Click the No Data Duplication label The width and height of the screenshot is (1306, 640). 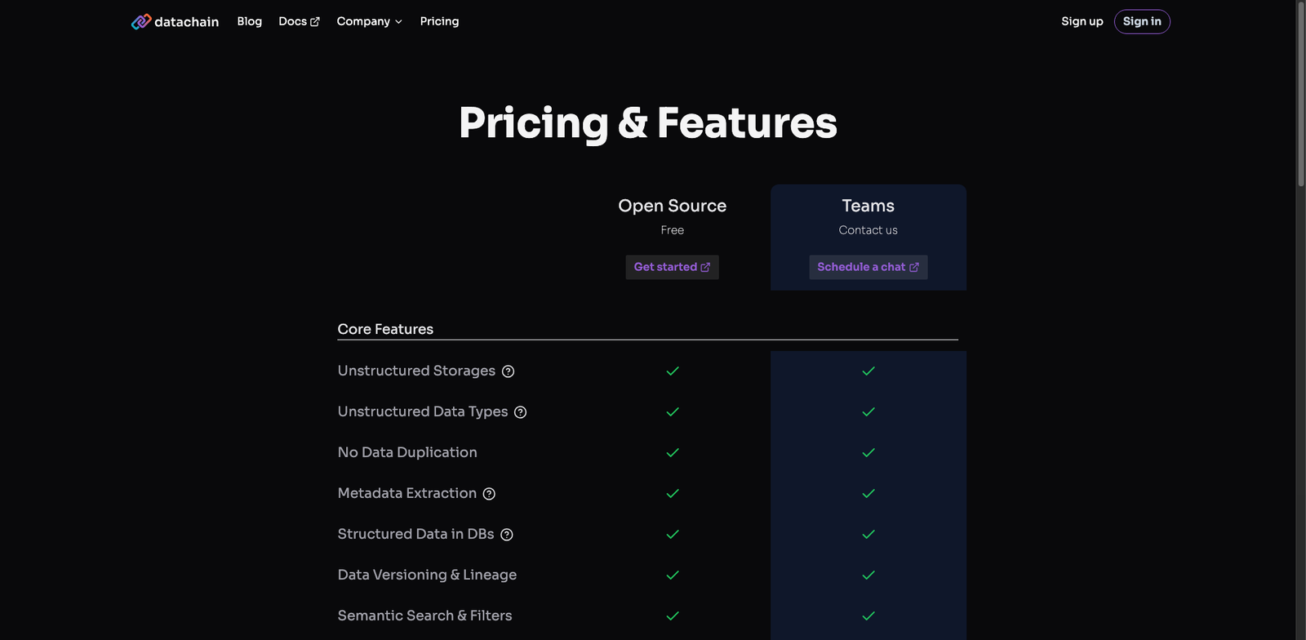click(x=407, y=452)
